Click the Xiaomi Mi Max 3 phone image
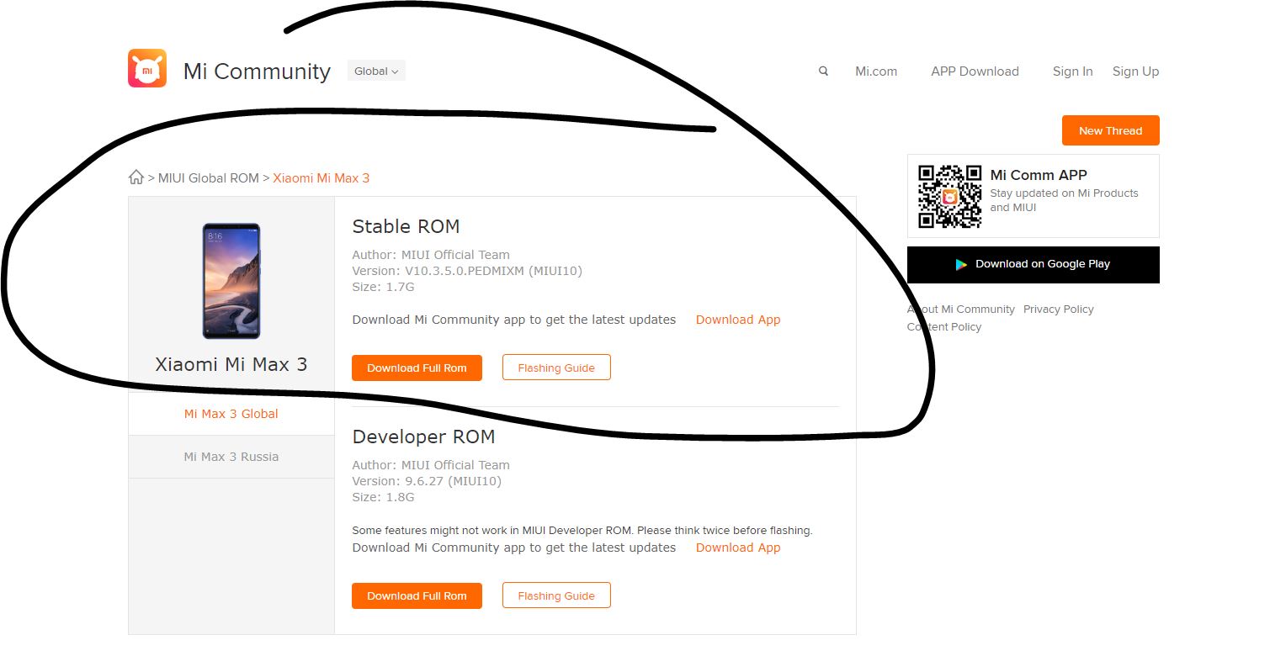The image size is (1270, 672). (x=231, y=281)
